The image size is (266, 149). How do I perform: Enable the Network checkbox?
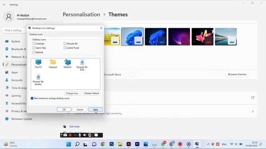[x=34, y=53]
